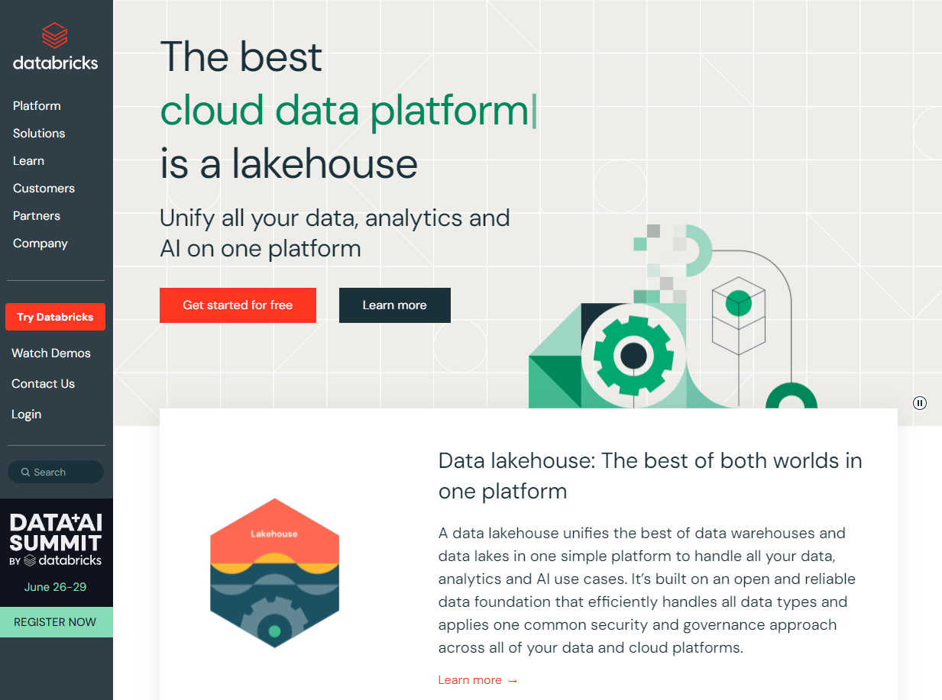This screenshot has height=700, width=942.
Task: Open the Solutions menu
Action: coord(39,134)
